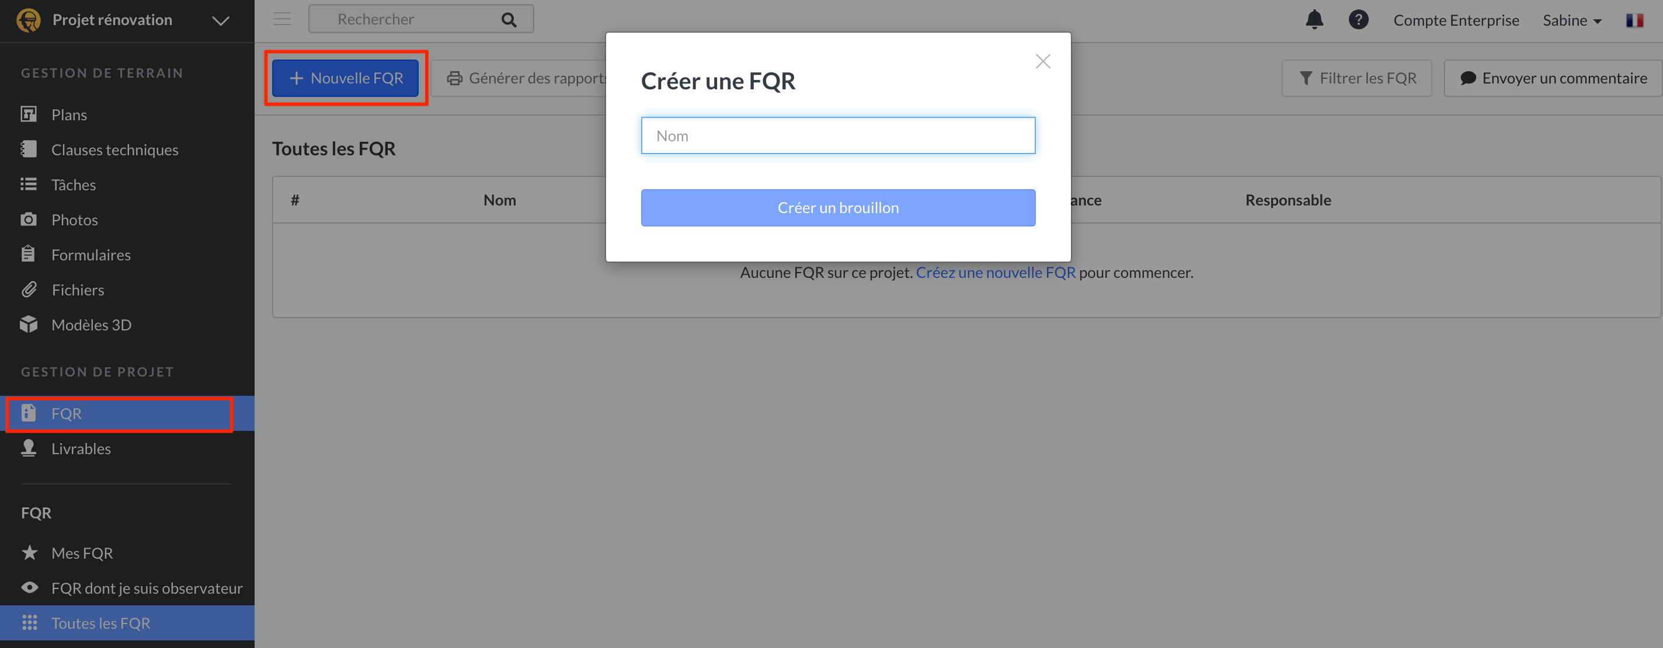Click the observateur eye icon
Viewport: 1663px width, 648px height.
[x=29, y=587]
